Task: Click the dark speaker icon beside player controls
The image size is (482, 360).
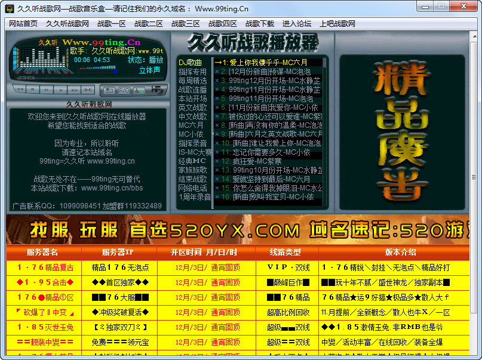Action: [x=156, y=90]
